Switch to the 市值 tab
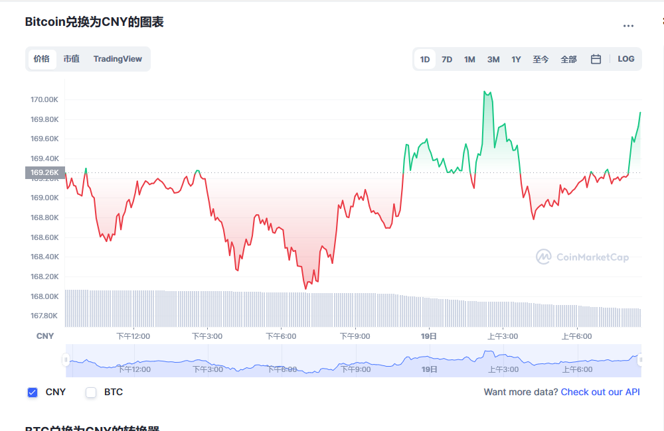 click(x=71, y=59)
